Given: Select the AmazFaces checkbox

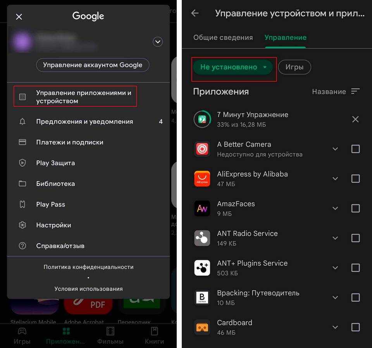Looking at the screenshot, I should [355, 208].
